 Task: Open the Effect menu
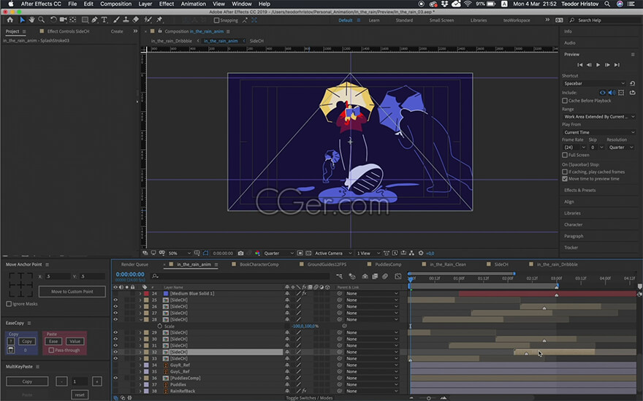(x=167, y=4)
